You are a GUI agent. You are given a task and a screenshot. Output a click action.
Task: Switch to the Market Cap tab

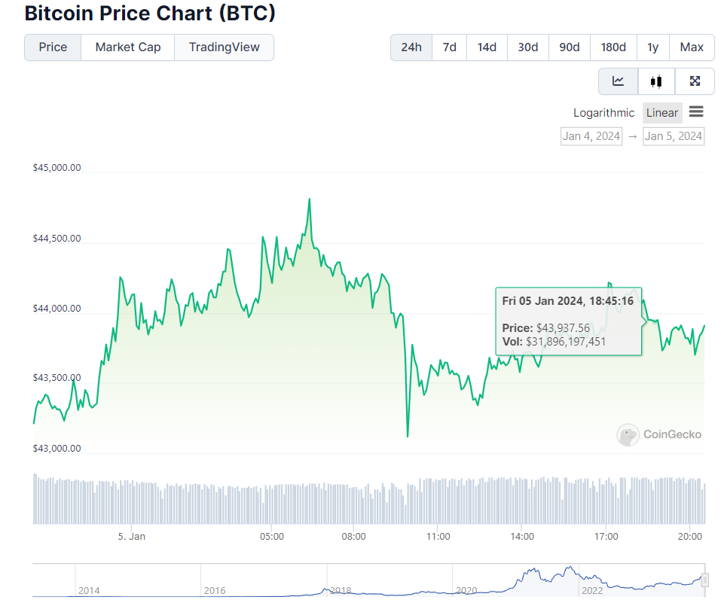coord(127,47)
